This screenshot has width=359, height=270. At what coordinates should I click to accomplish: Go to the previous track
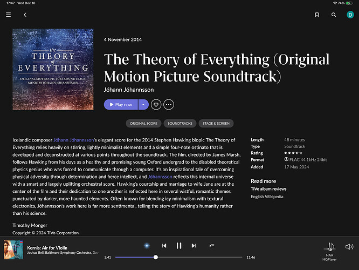[164, 246]
